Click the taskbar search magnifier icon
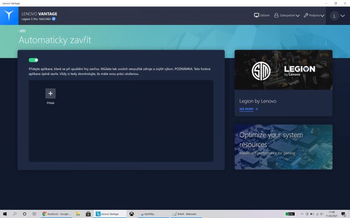The width and height of the screenshot is (350, 218). (15, 214)
